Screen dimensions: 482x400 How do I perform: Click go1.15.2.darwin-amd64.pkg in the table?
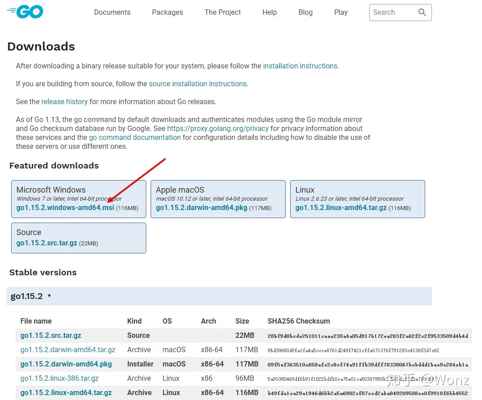point(66,364)
